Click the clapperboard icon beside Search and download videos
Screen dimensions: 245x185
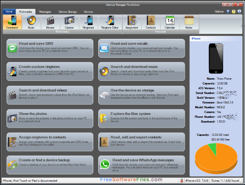click(x=12, y=95)
